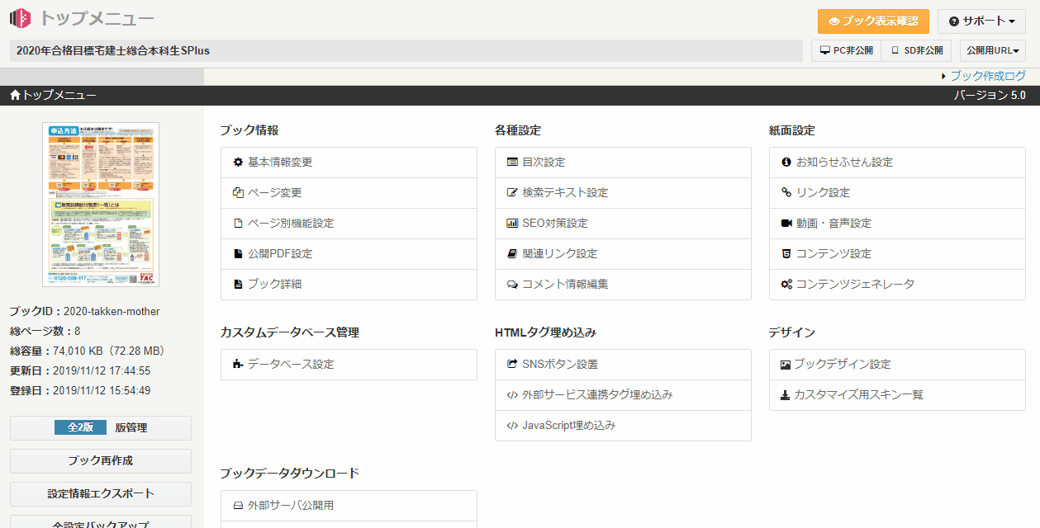Click the share icon beside SNSボタン設置
The height and width of the screenshot is (528, 1040).
point(512,365)
